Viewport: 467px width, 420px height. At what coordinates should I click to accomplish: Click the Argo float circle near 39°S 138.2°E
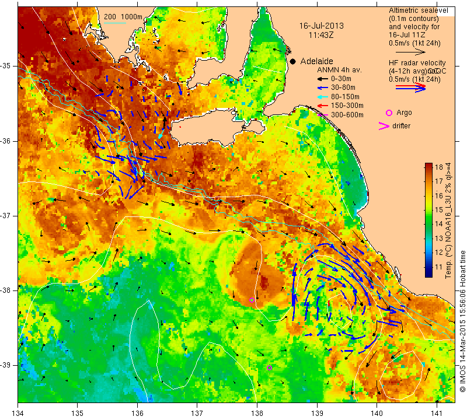click(x=269, y=367)
